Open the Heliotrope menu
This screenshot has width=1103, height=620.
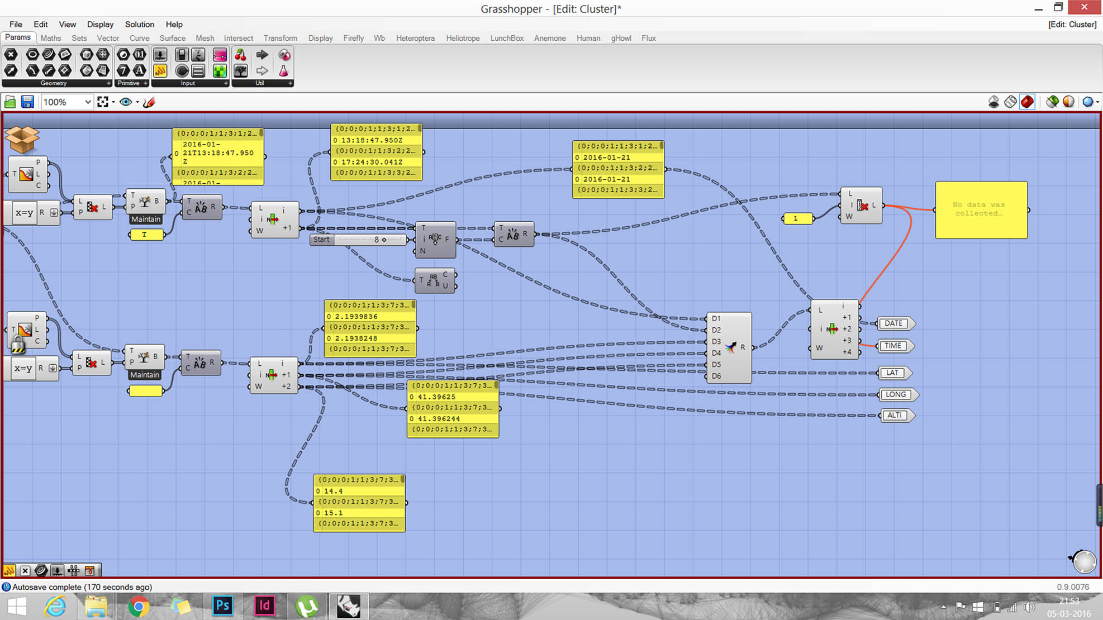[x=463, y=38]
